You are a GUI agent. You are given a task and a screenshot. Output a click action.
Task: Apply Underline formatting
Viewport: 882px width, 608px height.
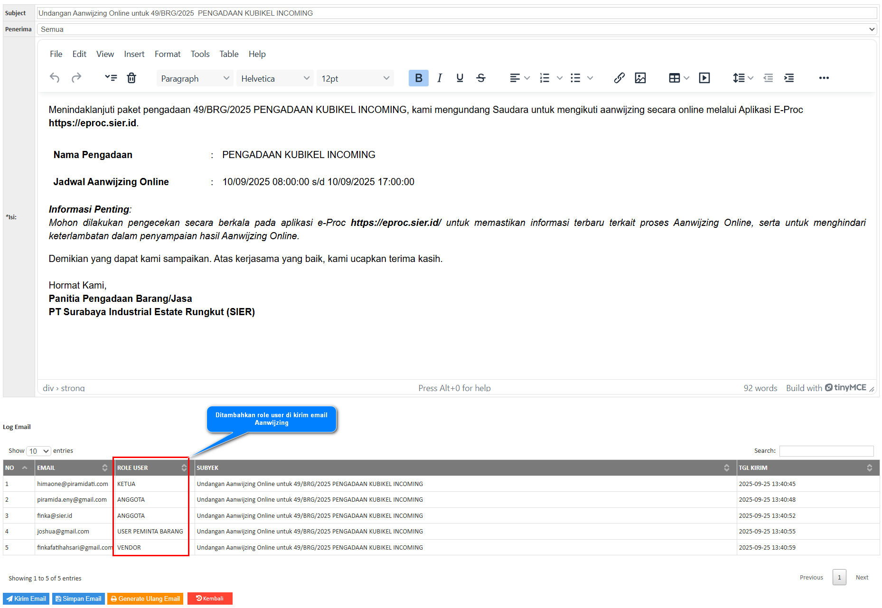tap(460, 78)
